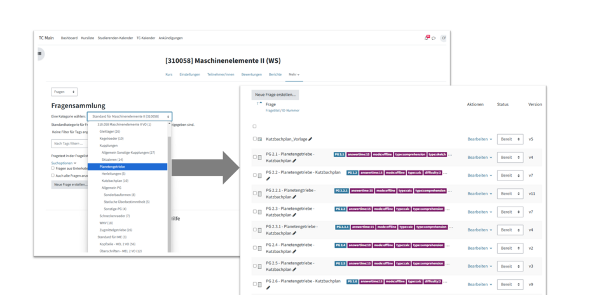
Task: Tick the checkbox for PG 2.4
Action: click(255, 247)
